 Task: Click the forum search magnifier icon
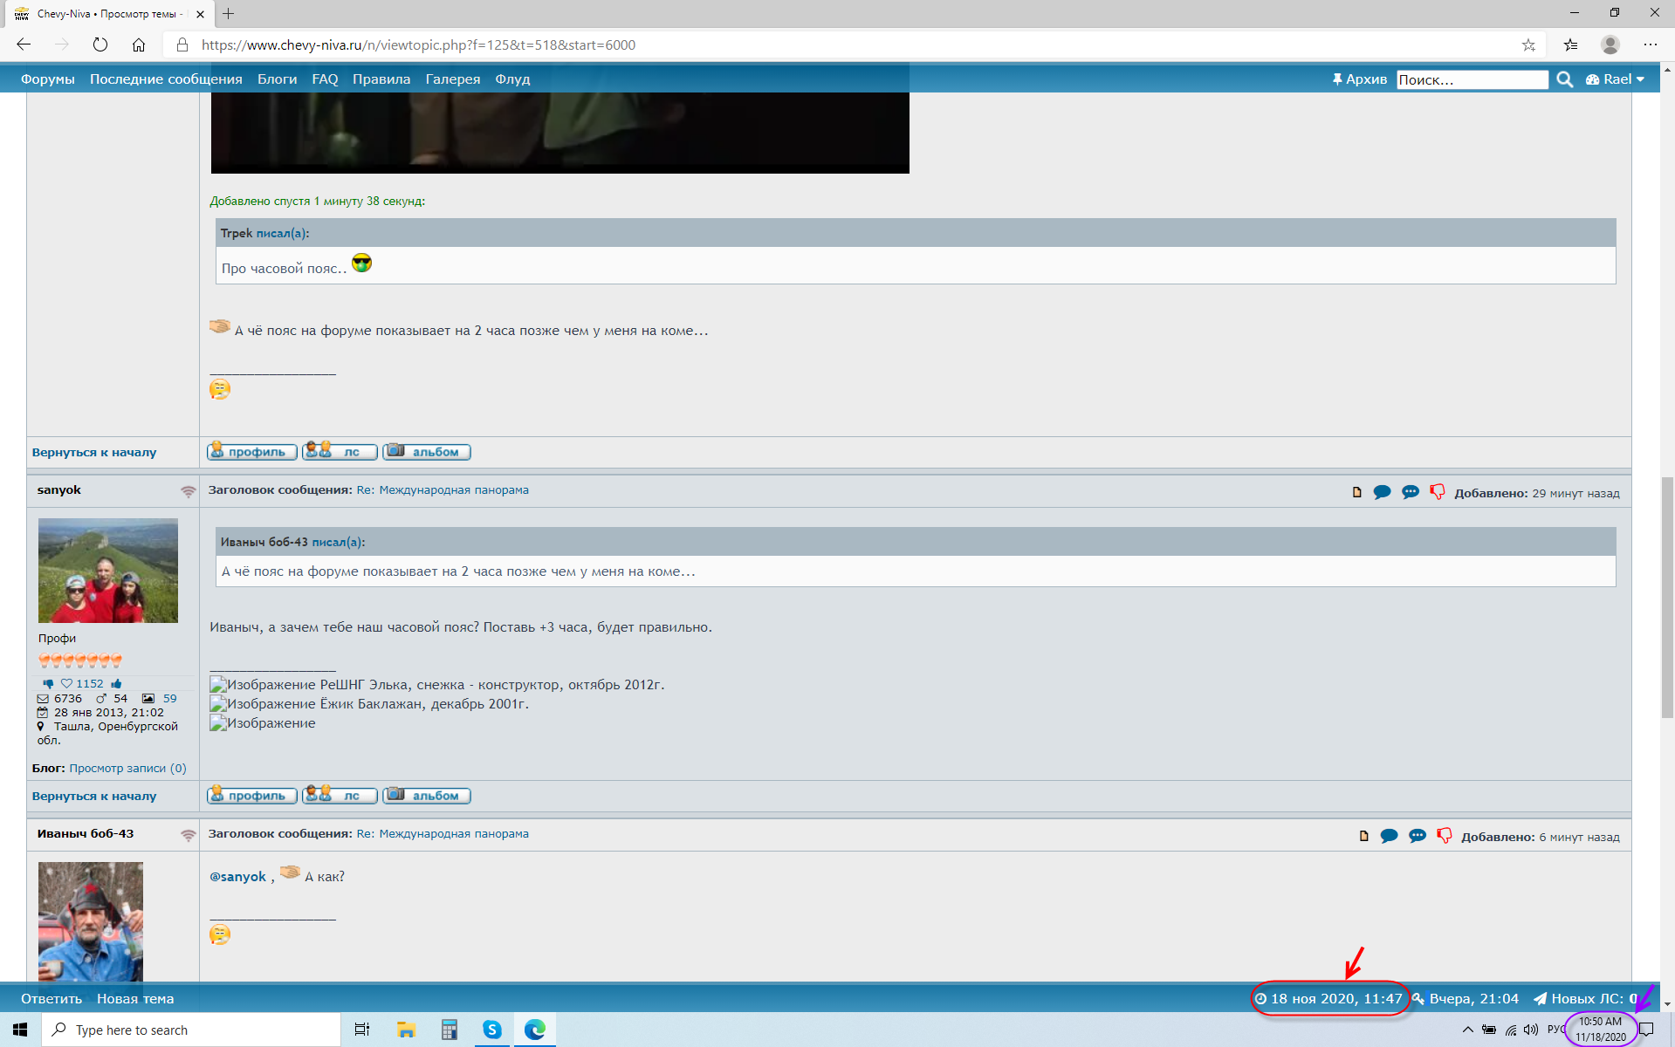(x=1564, y=79)
